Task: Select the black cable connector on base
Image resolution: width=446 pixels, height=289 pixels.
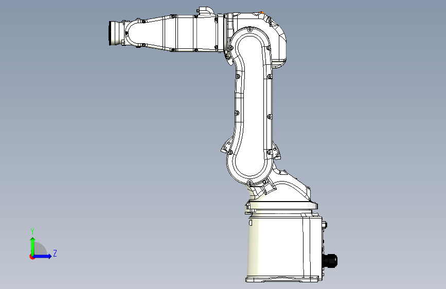Action: click(330, 261)
